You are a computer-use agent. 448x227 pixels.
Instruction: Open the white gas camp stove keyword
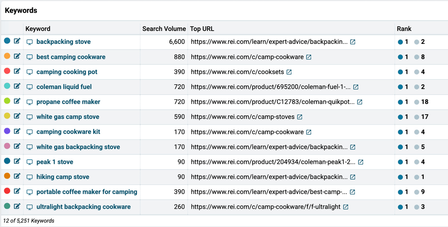(x=68, y=117)
